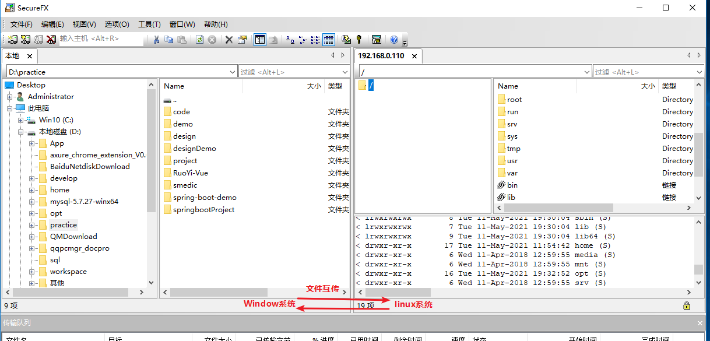Click next-tab arrow in local pane
710x341 pixels.
point(343,55)
